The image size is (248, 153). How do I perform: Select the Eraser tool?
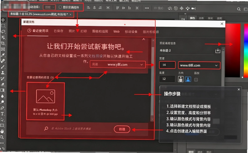click(x=3, y=84)
